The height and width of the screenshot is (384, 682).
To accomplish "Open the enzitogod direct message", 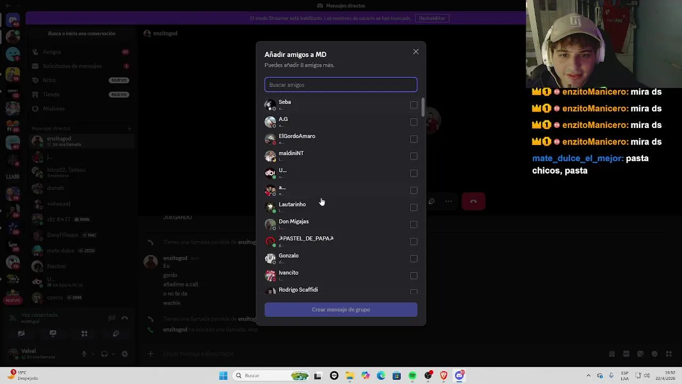I will coord(81,141).
